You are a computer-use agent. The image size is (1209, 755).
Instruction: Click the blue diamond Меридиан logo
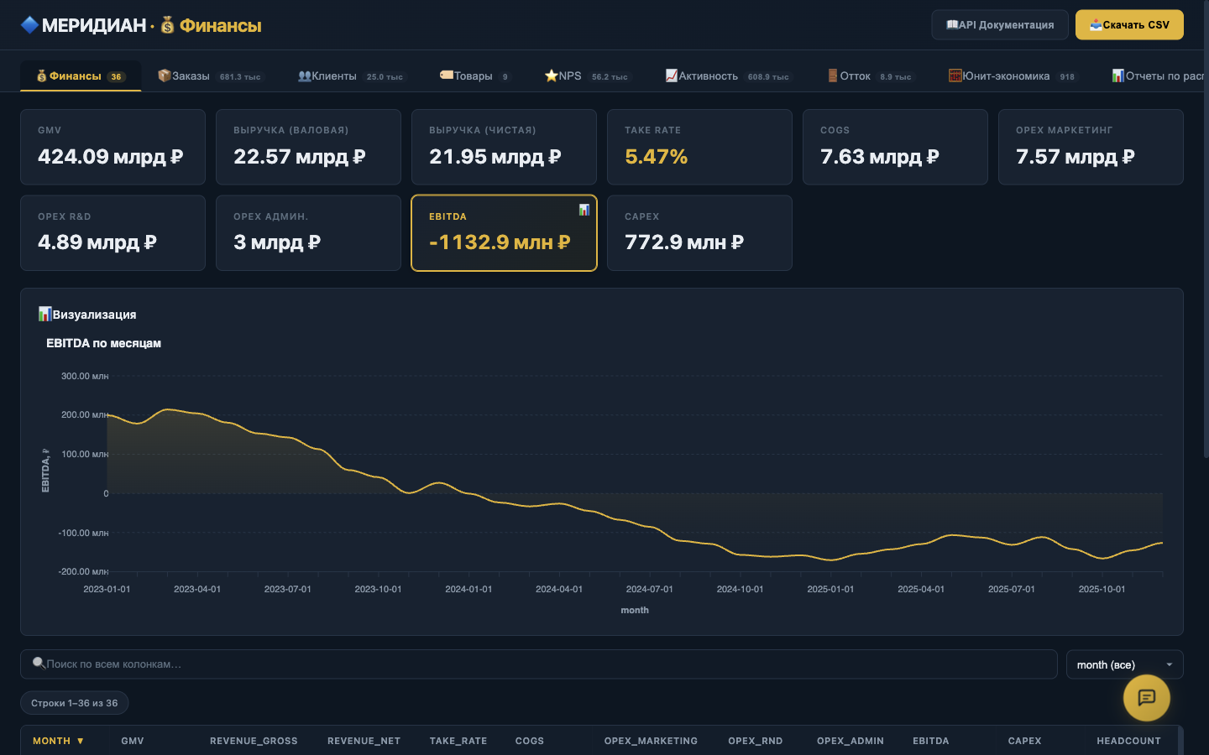pyautogui.click(x=30, y=25)
